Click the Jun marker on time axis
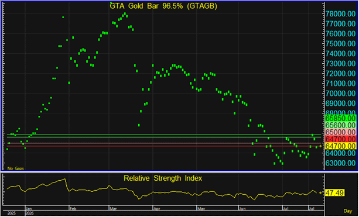The width and height of the screenshot is (359, 217). (x=242, y=209)
